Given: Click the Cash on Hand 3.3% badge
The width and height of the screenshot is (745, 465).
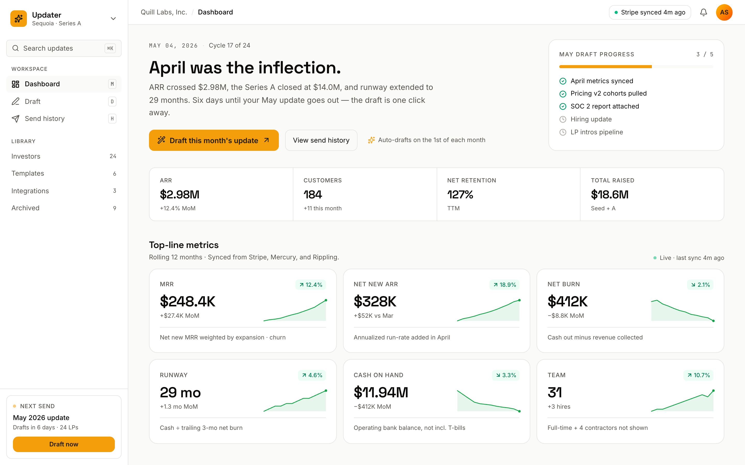Looking at the screenshot, I should click(506, 375).
